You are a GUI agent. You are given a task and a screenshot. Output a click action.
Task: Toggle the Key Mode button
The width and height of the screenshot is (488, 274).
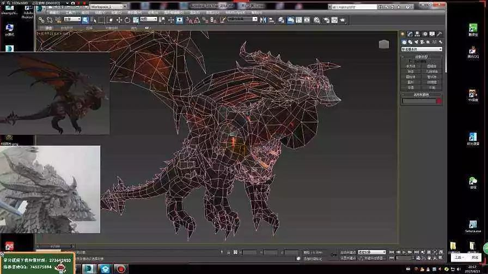pyautogui.click(x=391, y=258)
